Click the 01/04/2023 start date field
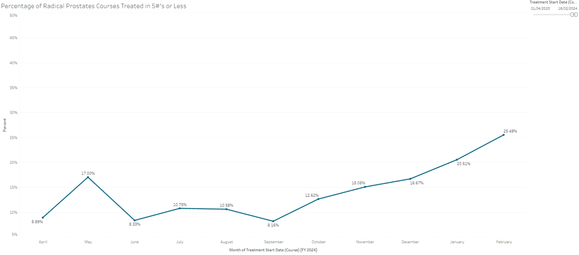The image size is (579, 255). point(540,8)
